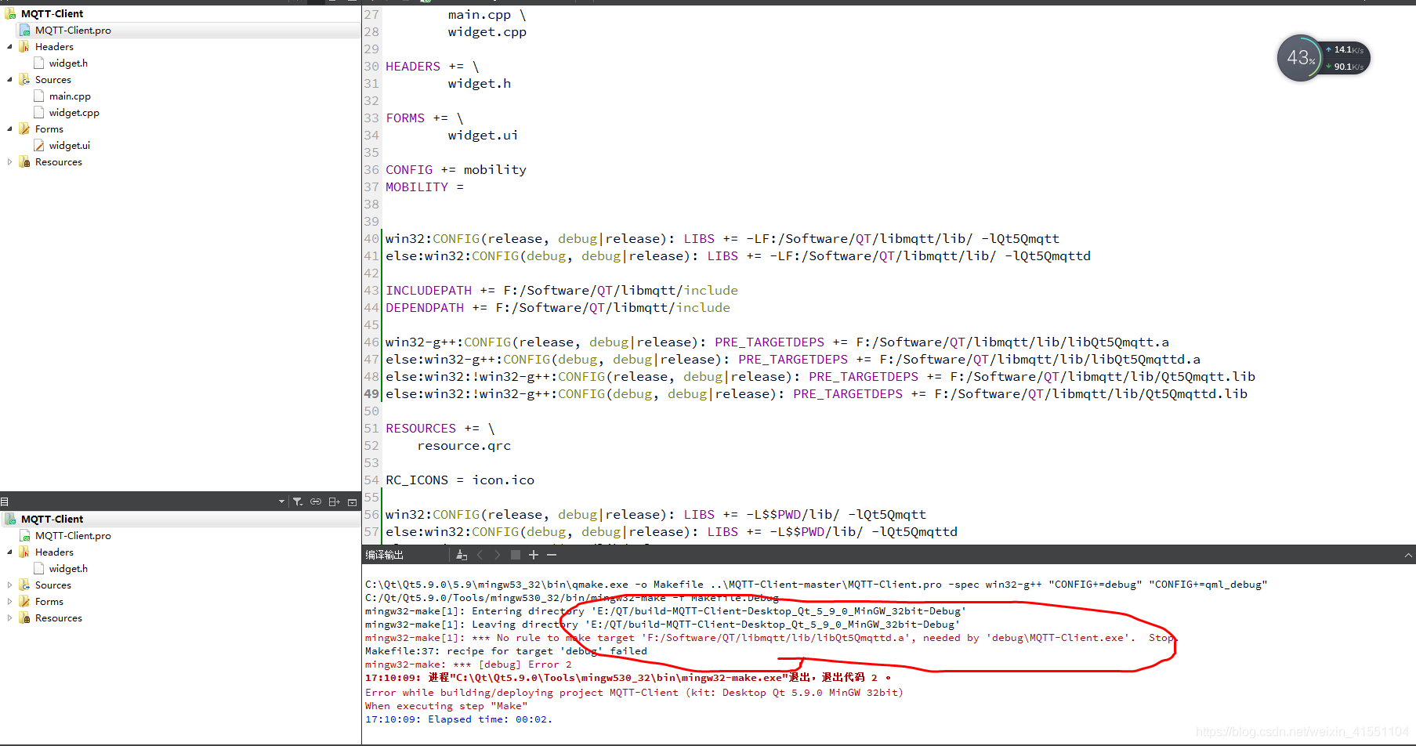Click the stop build square icon
Image resolution: width=1416 pixels, height=746 pixels.
[x=515, y=555]
